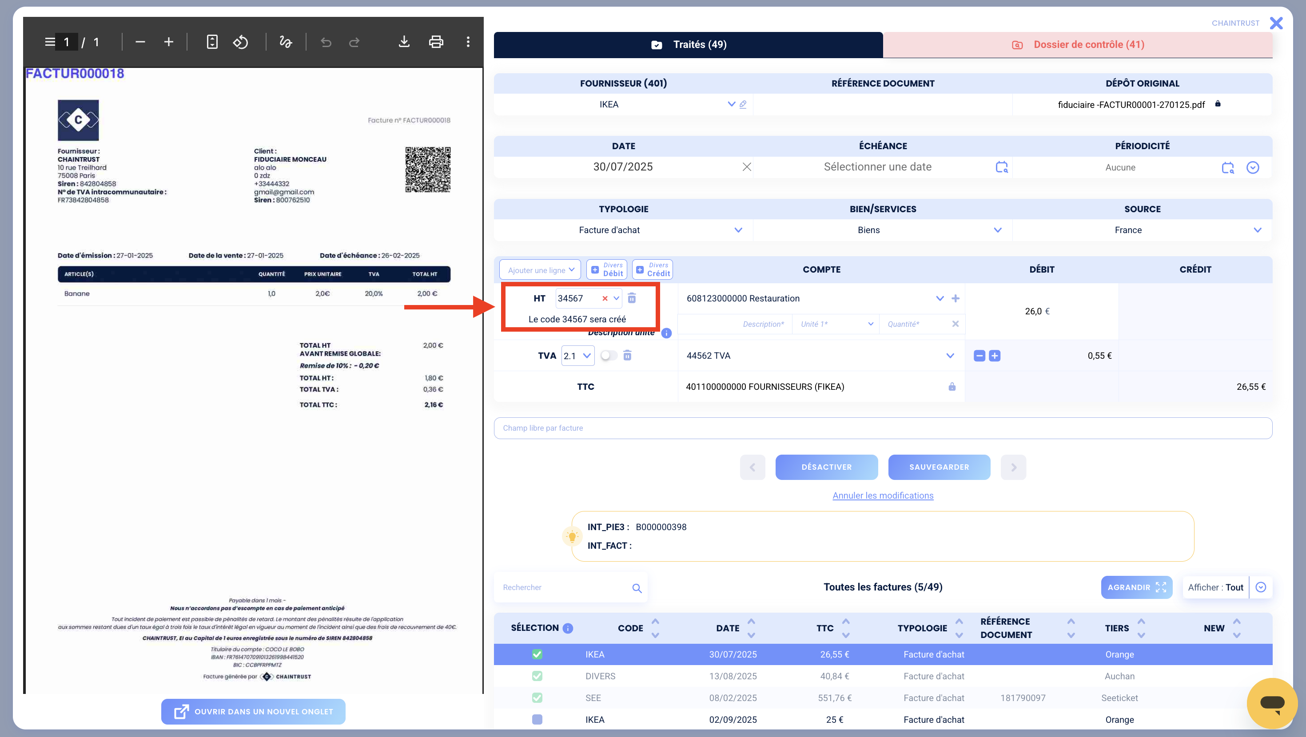
Task: Click the DÉSACTIVER button
Action: click(x=826, y=468)
